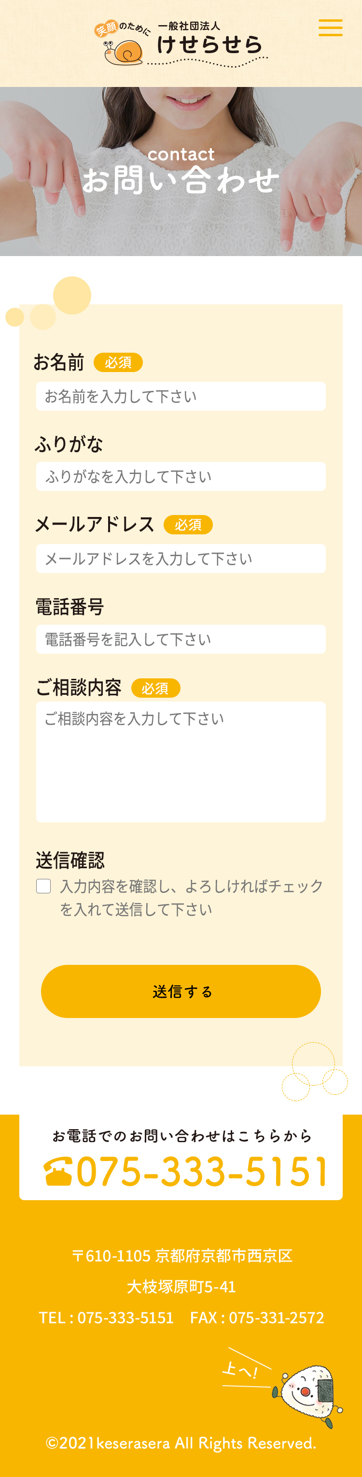Open the hamburger menu
This screenshot has height=1477, width=362.
[x=331, y=28]
